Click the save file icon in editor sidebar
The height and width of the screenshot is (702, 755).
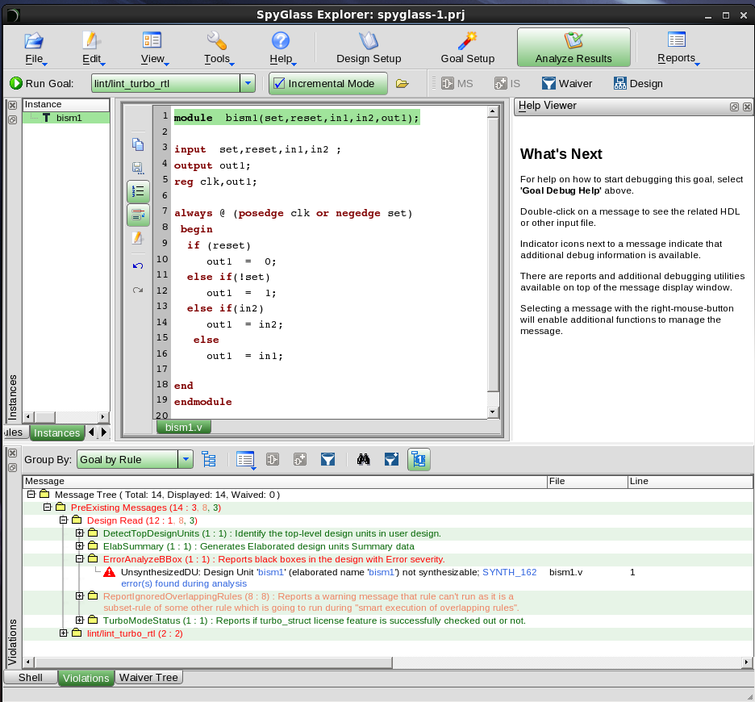138,168
